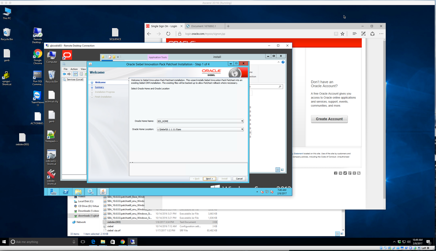Click RSS feed icon on Oracle page footer
The width and height of the screenshot is (436, 251).
(359, 173)
